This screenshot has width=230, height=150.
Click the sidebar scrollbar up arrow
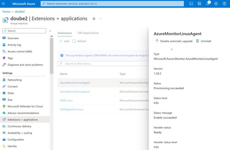(x=52, y=36)
